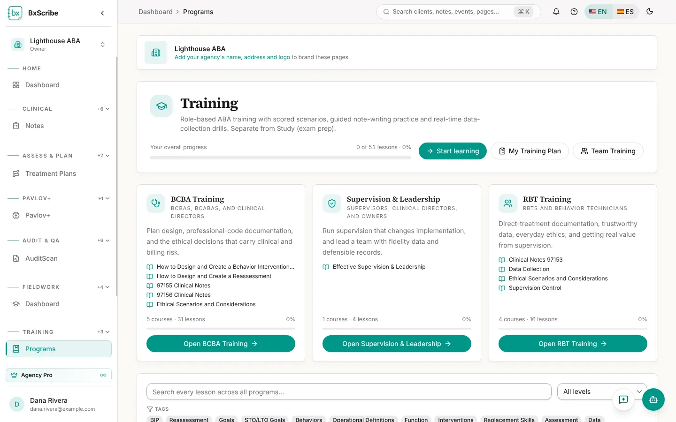Click the add agency name, address and logo link
The image size is (676, 422).
click(x=232, y=57)
